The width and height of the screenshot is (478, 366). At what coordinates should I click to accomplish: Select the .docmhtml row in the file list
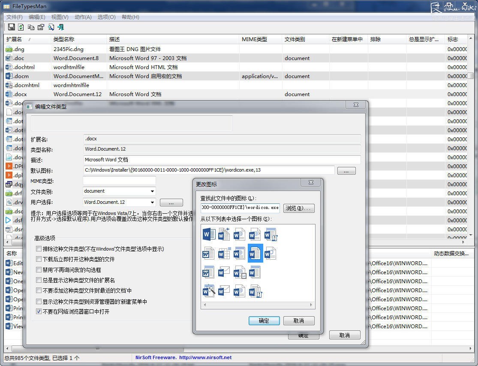point(235,85)
